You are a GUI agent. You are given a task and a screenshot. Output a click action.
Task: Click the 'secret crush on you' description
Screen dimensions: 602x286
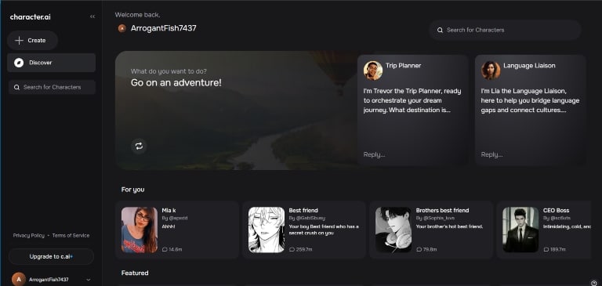pyautogui.click(x=310, y=233)
